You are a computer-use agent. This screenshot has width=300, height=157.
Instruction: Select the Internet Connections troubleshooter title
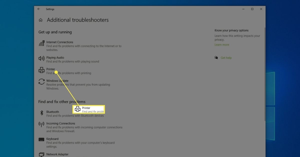click(x=60, y=42)
